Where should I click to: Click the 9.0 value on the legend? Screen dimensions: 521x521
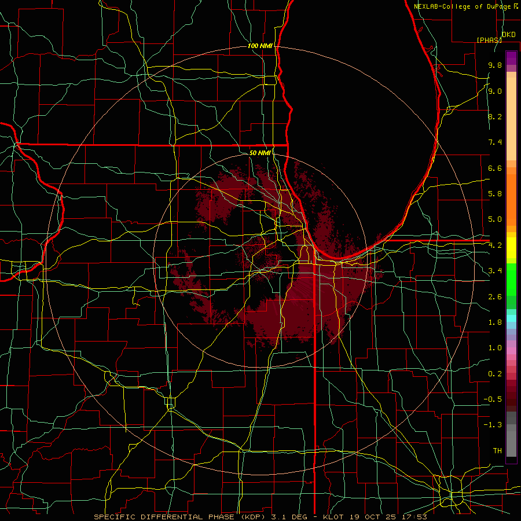(x=495, y=91)
